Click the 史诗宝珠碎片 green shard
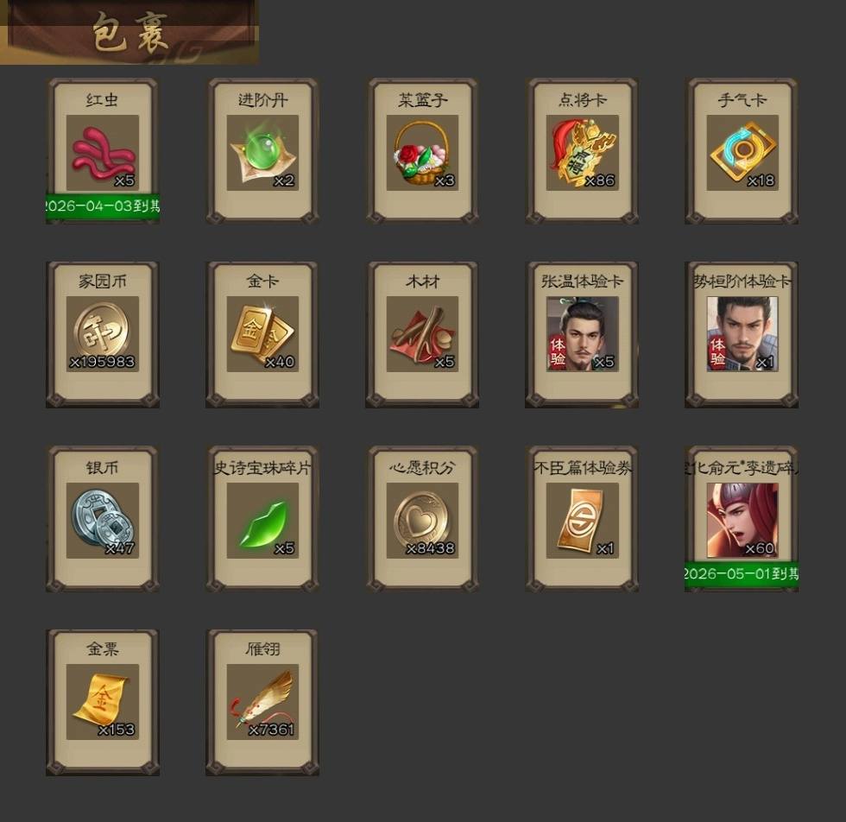846x822 pixels. click(x=262, y=521)
